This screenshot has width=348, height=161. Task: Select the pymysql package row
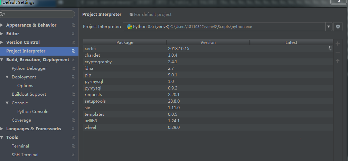[208, 88]
